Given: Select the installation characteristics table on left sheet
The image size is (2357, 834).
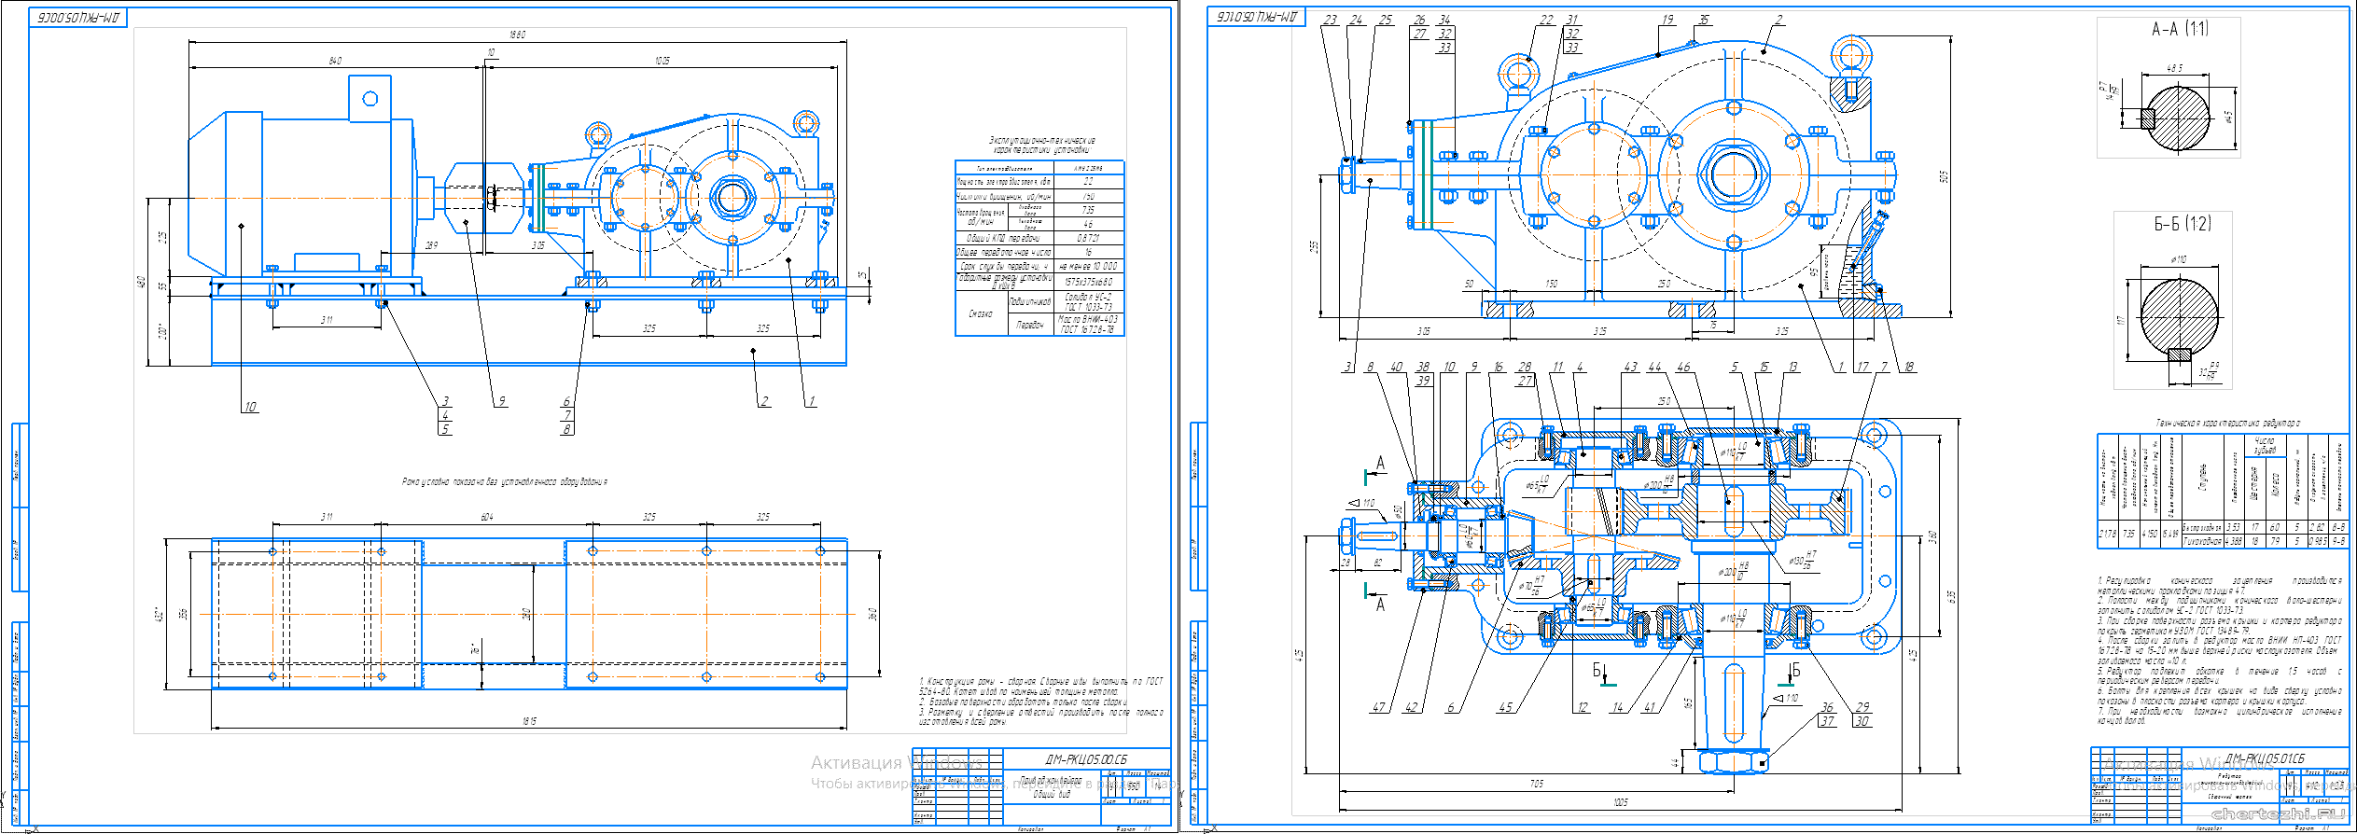Looking at the screenshot, I should coord(1039,247).
